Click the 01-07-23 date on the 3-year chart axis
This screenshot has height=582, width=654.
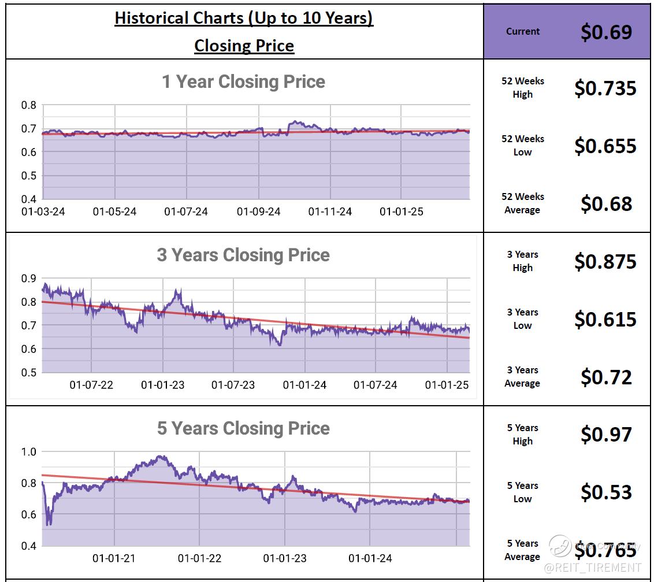coord(233,385)
